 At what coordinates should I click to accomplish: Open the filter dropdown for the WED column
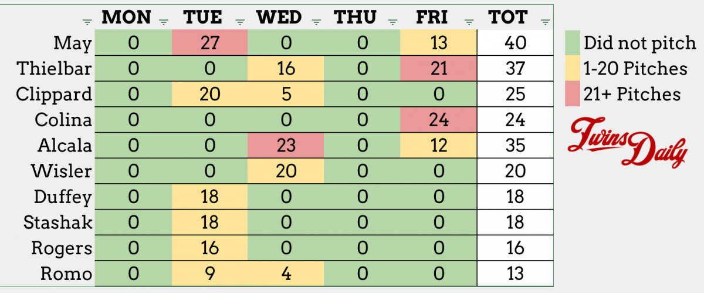(x=316, y=23)
